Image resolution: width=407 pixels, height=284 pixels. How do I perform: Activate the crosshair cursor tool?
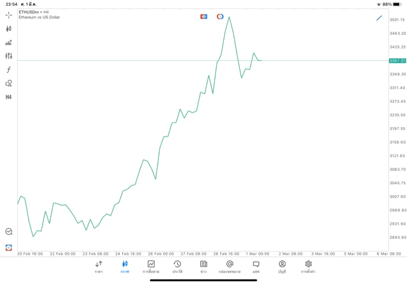coord(8,15)
